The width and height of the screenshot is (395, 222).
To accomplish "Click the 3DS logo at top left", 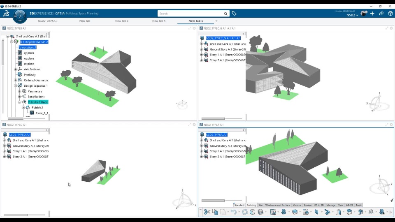I will (6, 14).
